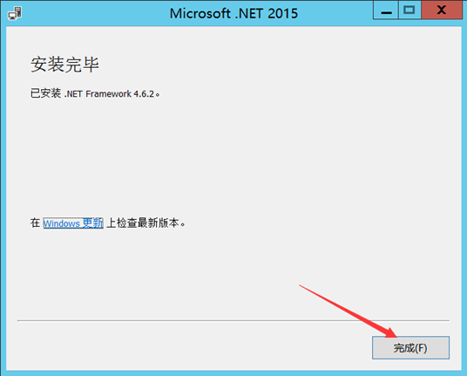The height and width of the screenshot is (376, 467).
Task: Click the 完成(F) finish button
Action: click(x=410, y=348)
